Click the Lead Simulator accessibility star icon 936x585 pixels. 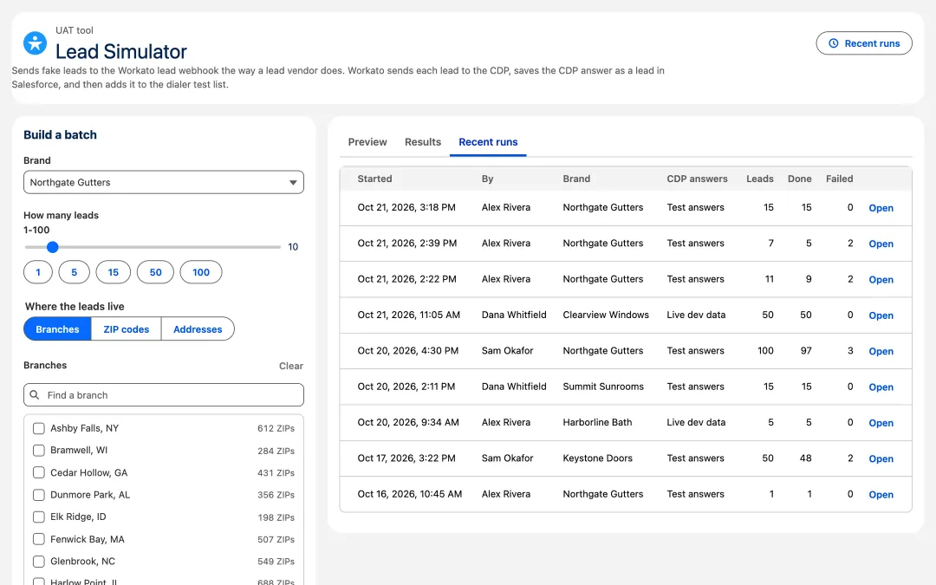click(x=35, y=43)
